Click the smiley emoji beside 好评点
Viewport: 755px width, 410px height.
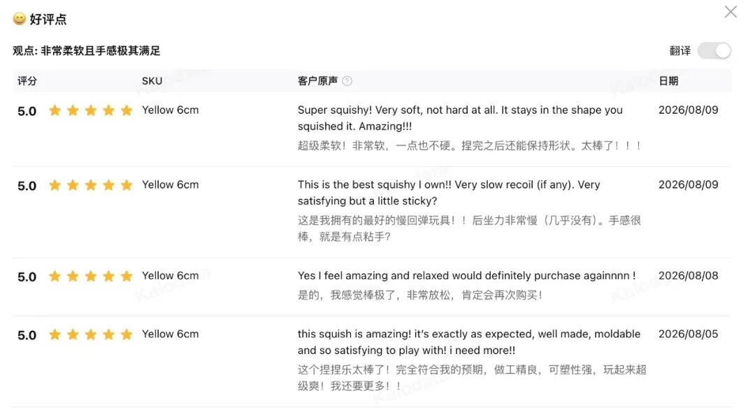[x=20, y=19]
